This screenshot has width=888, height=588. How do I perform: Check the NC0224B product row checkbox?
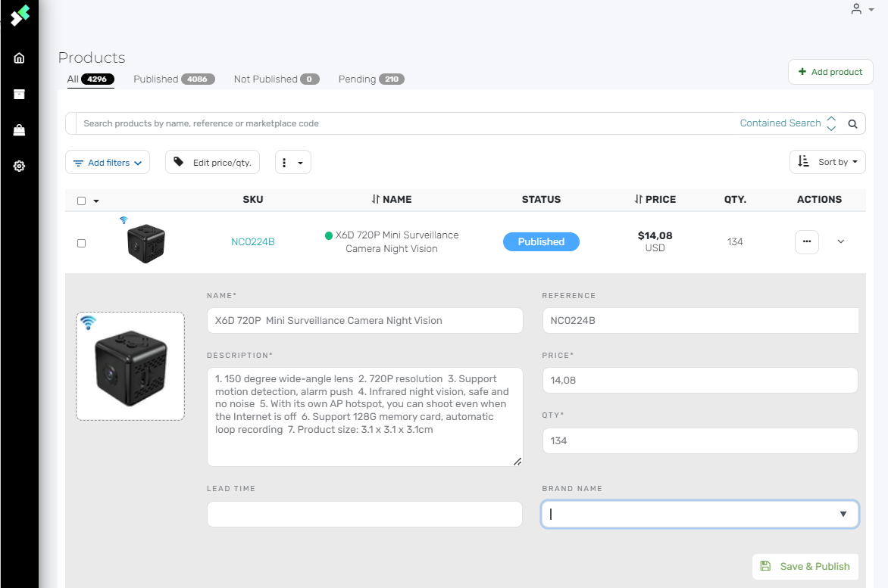81,243
